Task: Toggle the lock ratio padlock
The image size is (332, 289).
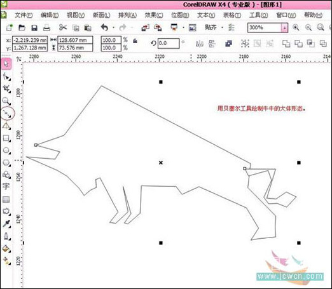Action: pos(135,41)
